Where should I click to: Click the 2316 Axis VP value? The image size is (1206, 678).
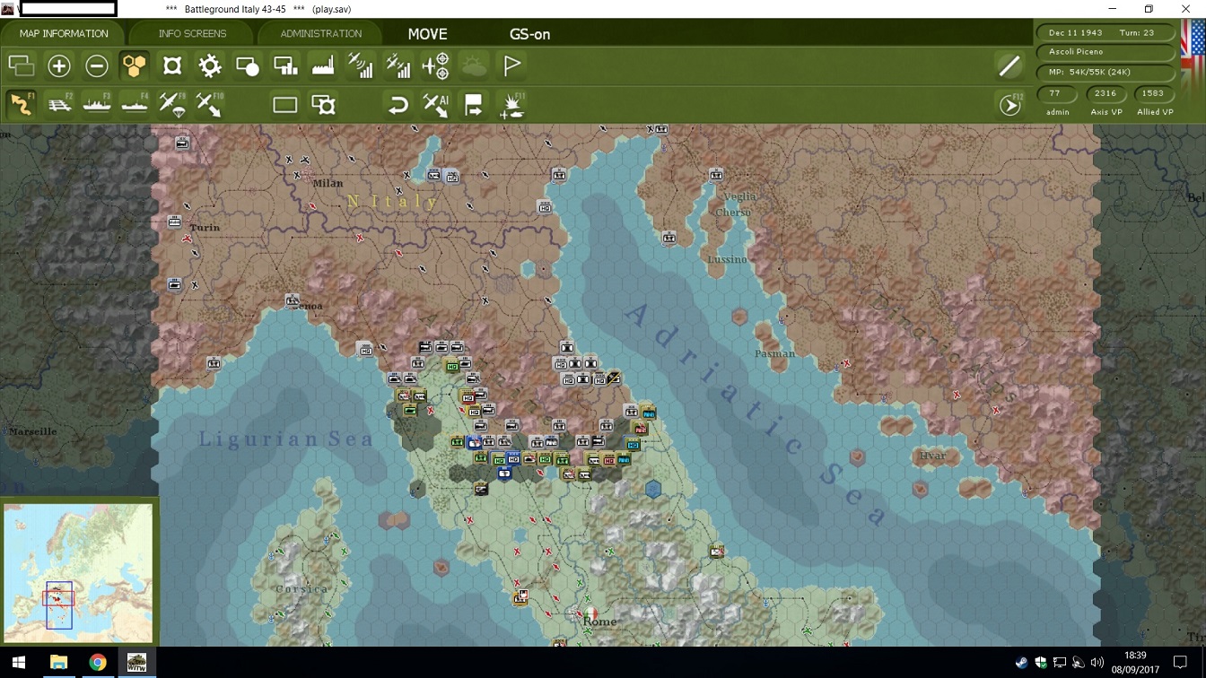click(x=1105, y=93)
